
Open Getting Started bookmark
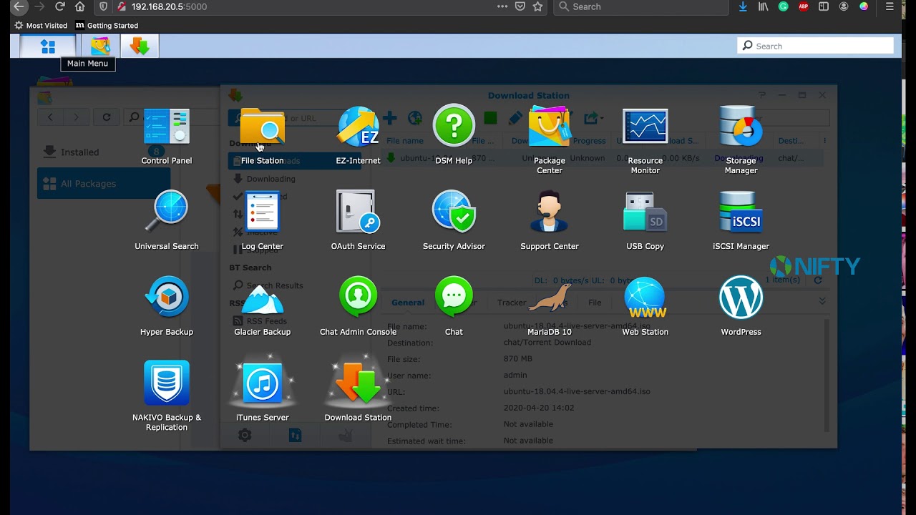[x=107, y=26]
